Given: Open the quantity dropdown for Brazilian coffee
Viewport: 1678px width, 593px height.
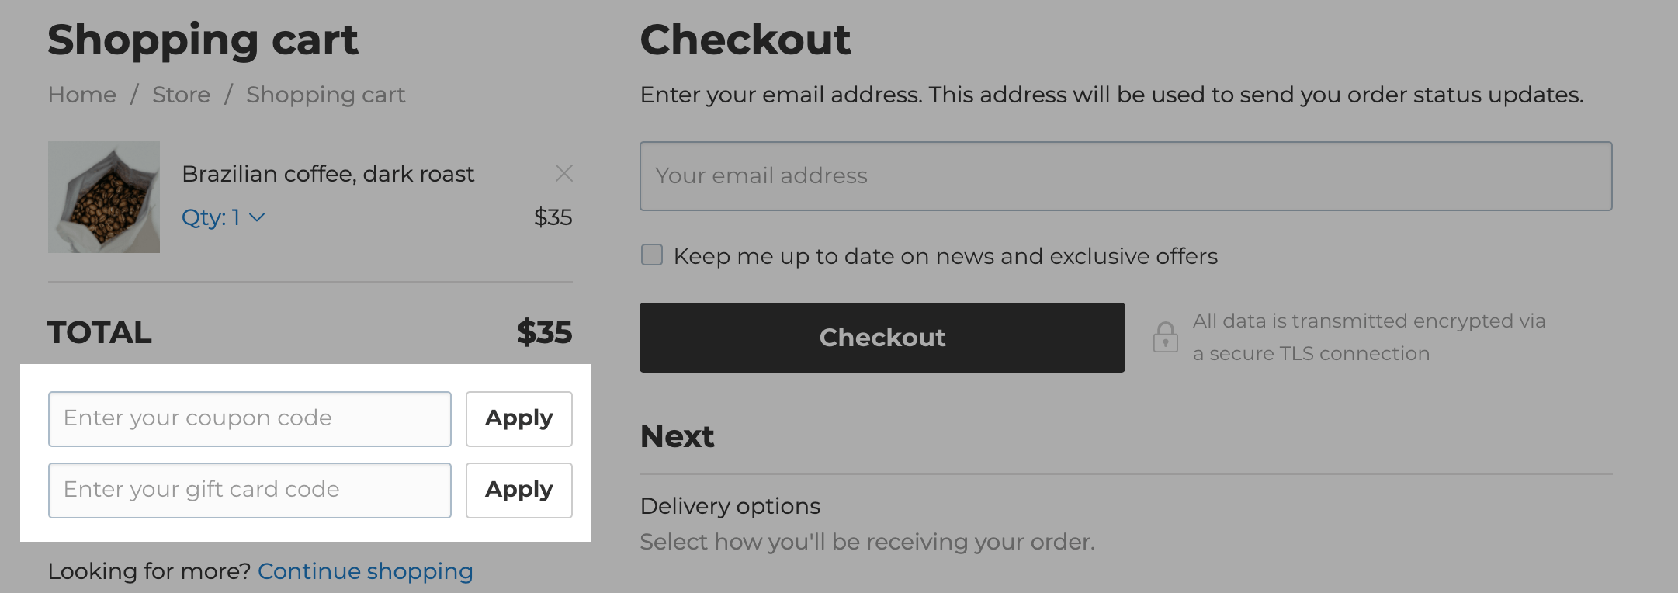Looking at the screenshot, I should click(222, 218).
